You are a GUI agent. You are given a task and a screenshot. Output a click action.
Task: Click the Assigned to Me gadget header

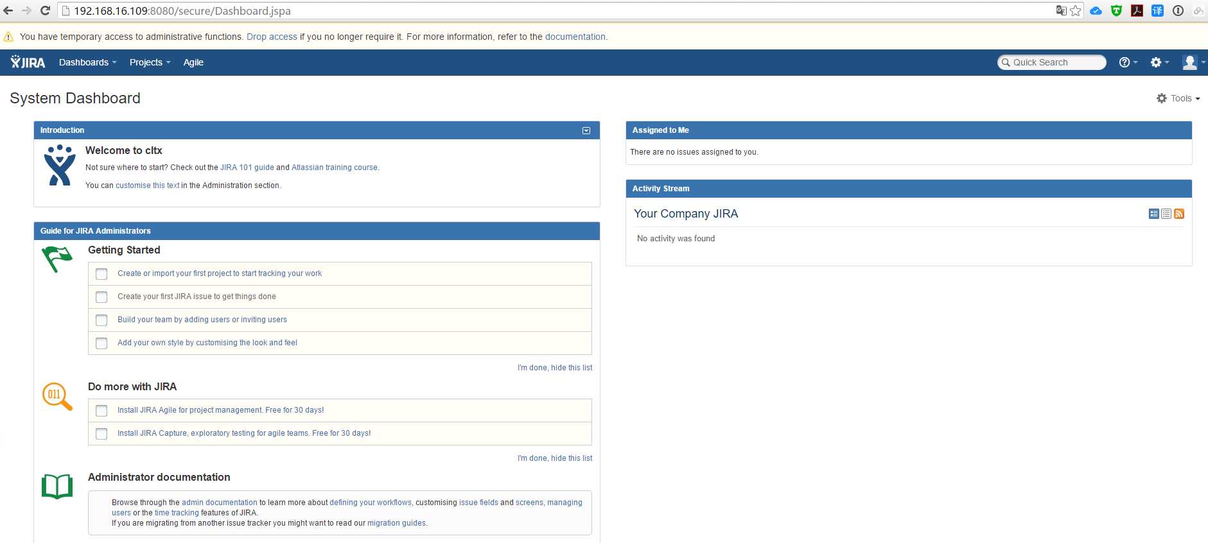pyautogui.click(x=909, y=130)
